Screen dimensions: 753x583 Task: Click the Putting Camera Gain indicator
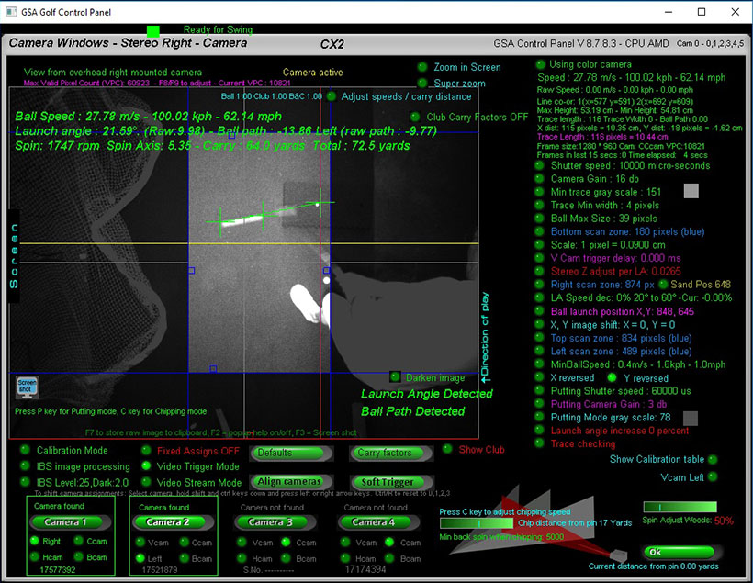click(x=539, y=404)
